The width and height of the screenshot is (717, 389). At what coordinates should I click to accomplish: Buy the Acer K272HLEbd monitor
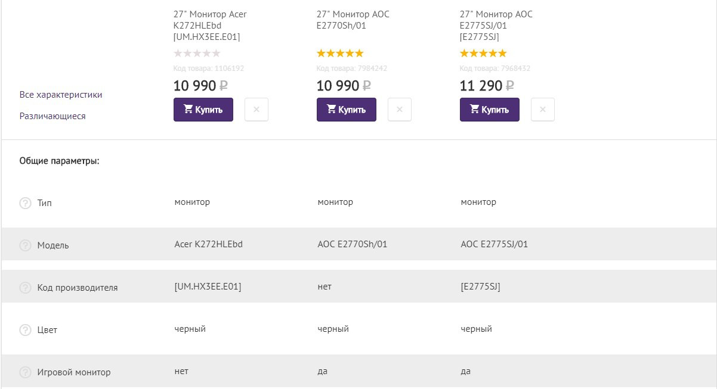[203, 110]
